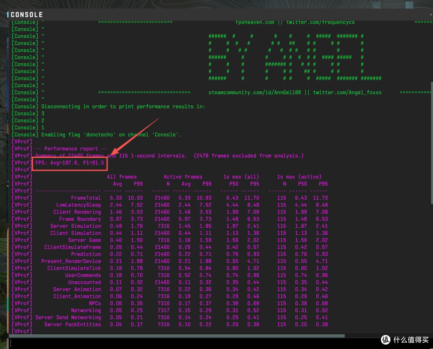Click the 'Frame Boundary' row label
Screen dimensions: 433x349
pyautogui.click(x=80, y=219)
